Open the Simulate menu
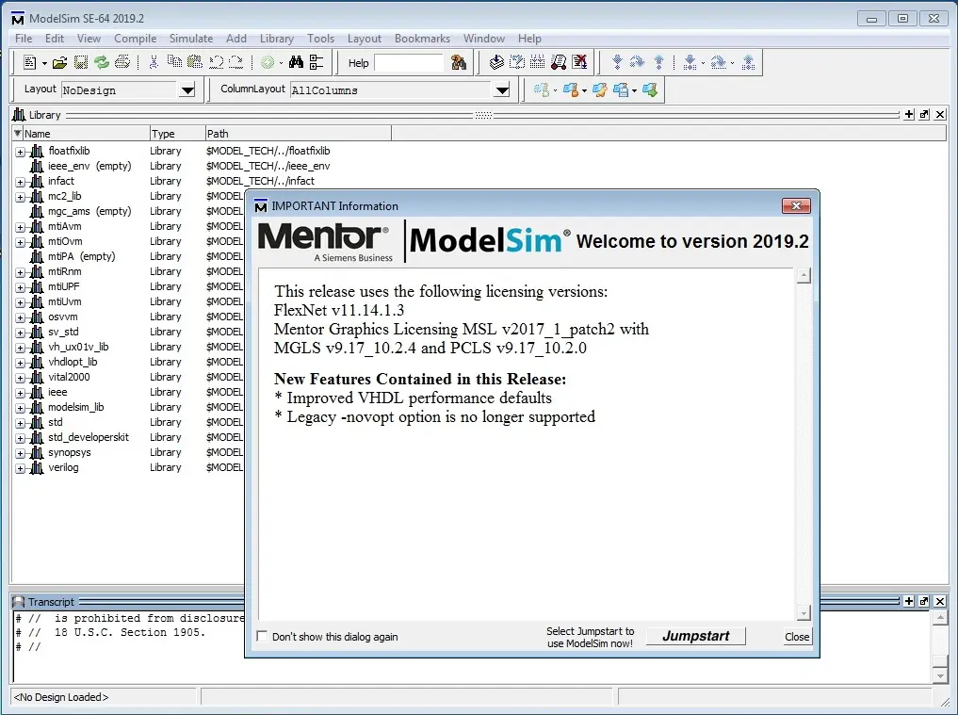The width and height of the screenshot is (958, 715). (191, 39)
